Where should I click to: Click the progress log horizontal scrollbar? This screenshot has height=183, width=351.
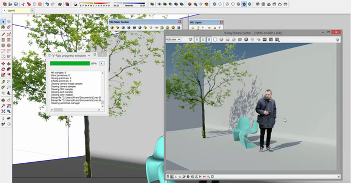pyautogui.click(x=75, y=110)
